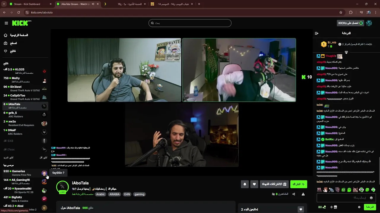Viewport: 380px width, 213px height.
Task: Open recommended channel ilyaselmaliki
Action: coord(25,190)
